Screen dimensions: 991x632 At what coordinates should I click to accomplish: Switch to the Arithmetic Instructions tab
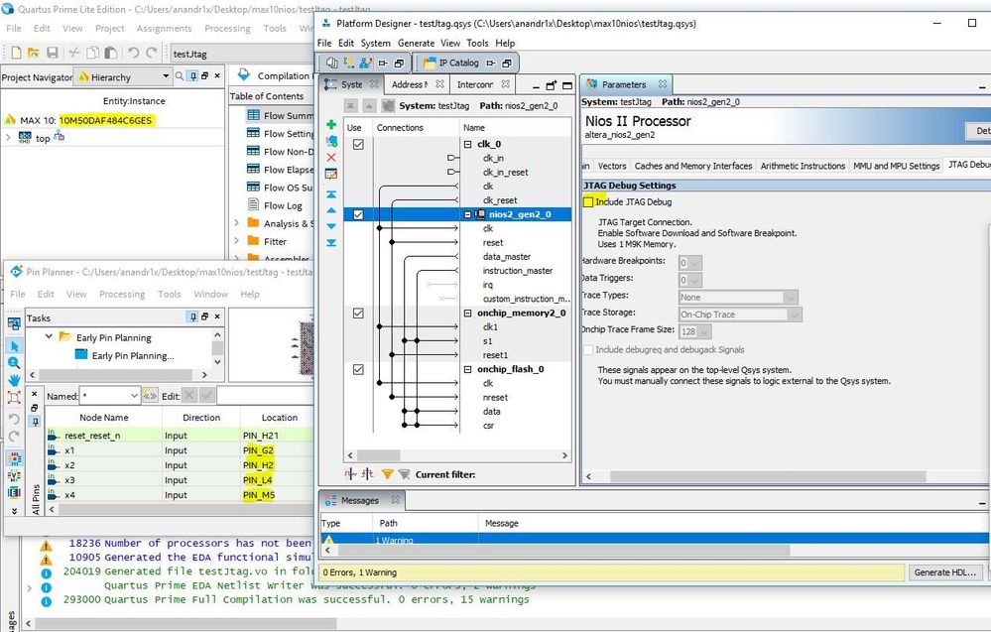click(803, 166)
